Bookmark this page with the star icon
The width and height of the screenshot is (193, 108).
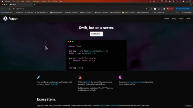click(146, 9)
